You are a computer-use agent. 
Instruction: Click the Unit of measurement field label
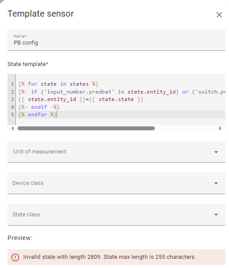pyautogui.click(x=40, y=152)
